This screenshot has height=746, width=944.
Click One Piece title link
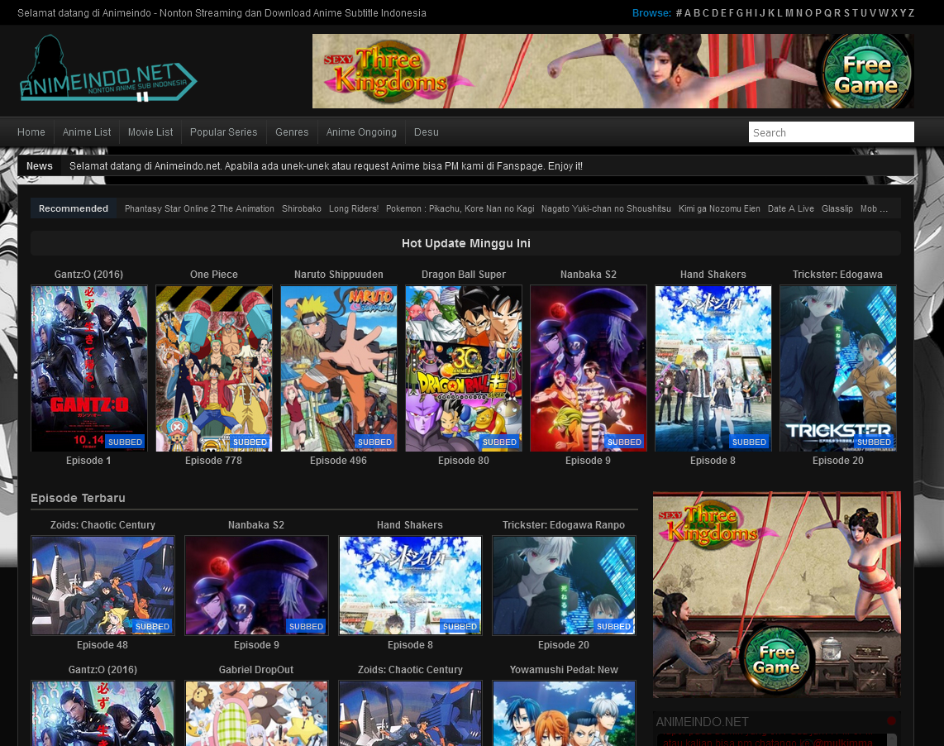(x=214, y=275)
